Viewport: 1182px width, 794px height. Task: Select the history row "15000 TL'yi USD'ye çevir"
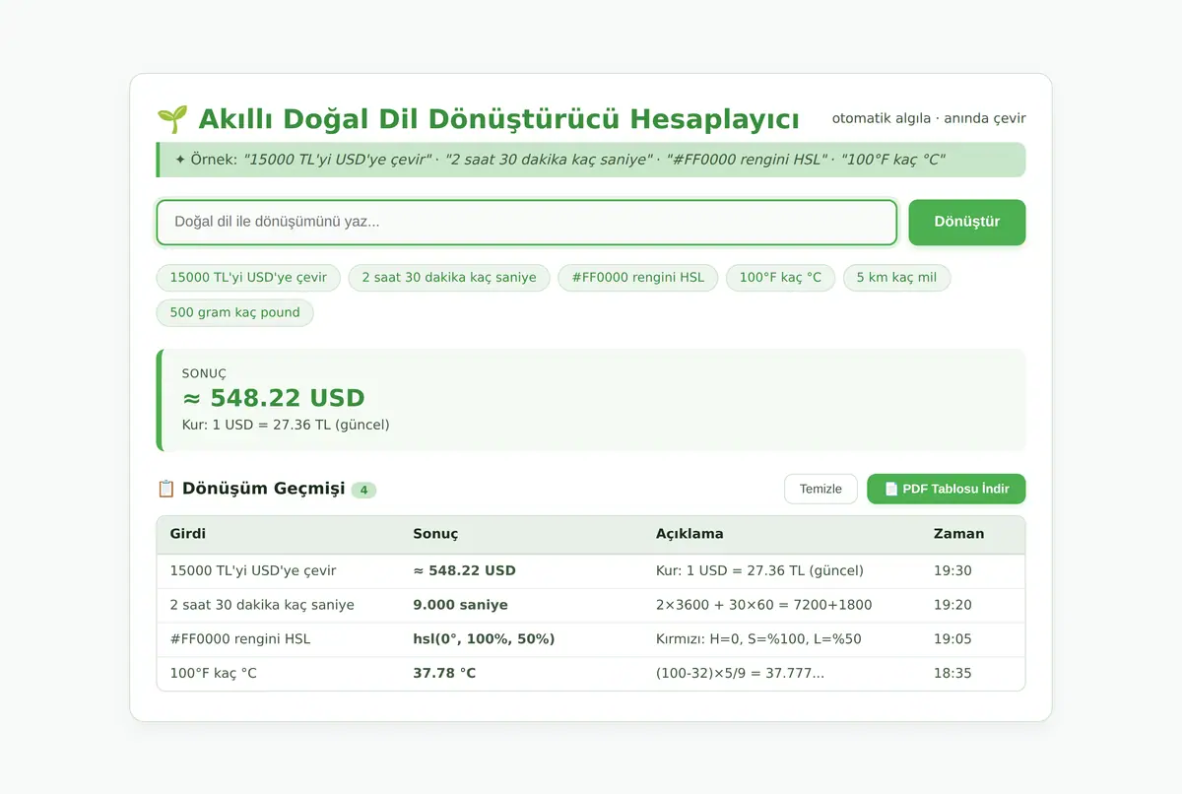[591, 571]
